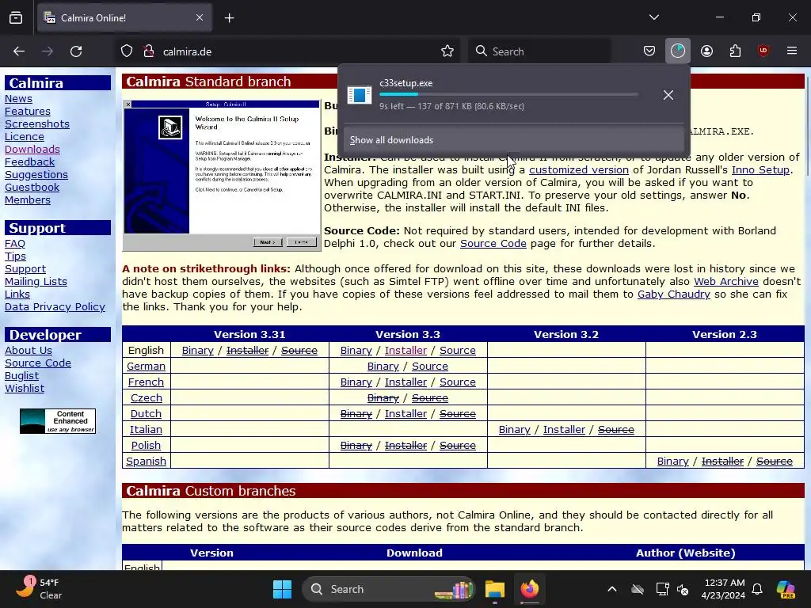The height and width of the screenshot is (608, 811).
Task: Open site security padlock info
Action: tap(149, 51)
